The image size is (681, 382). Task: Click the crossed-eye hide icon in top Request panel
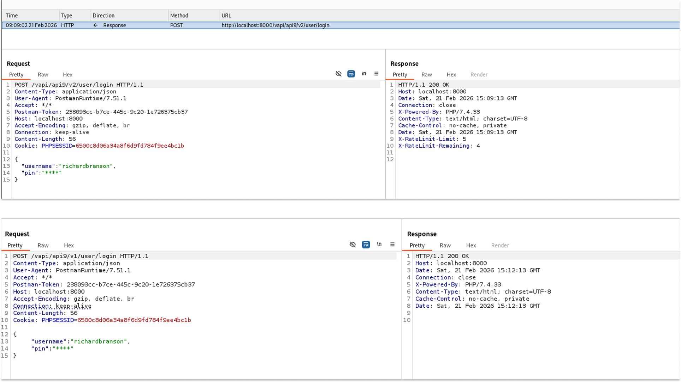(x=338, y=74)
